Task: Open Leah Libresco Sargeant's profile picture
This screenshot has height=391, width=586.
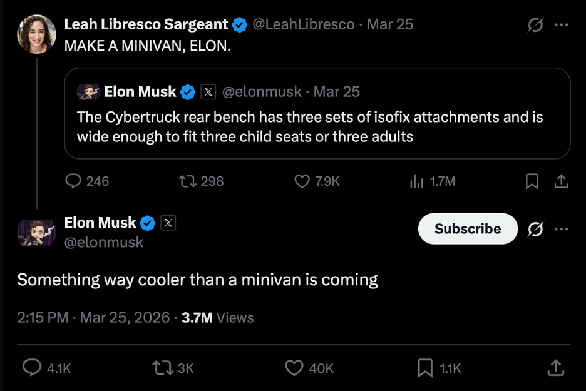Action: point(37,34)
